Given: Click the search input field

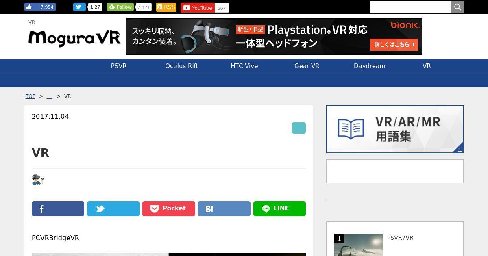Looking at the screenshot, I should [411, 7].
